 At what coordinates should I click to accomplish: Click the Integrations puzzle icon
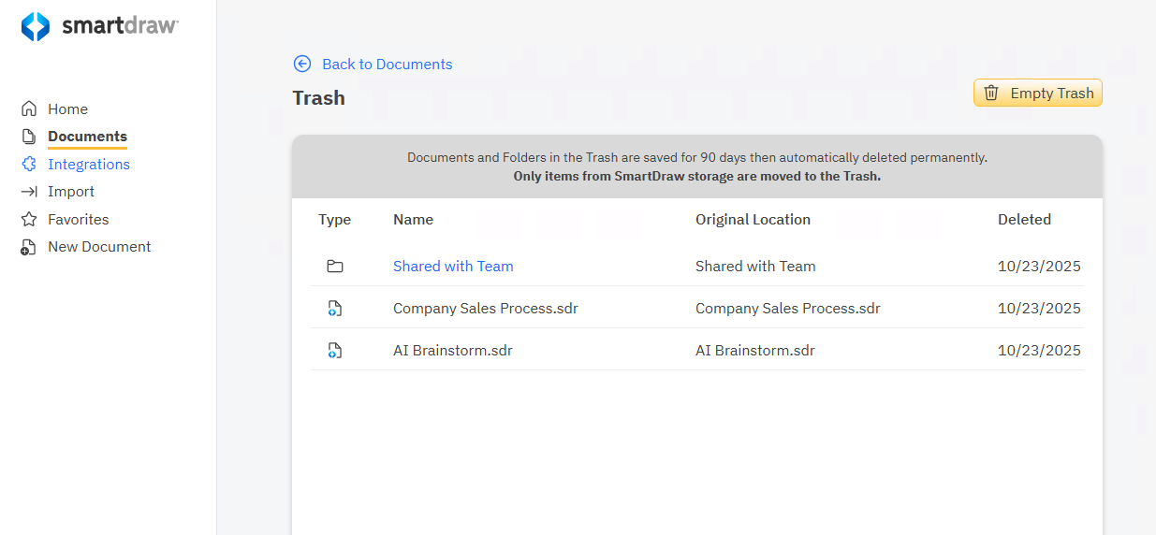tap(29, 164)
